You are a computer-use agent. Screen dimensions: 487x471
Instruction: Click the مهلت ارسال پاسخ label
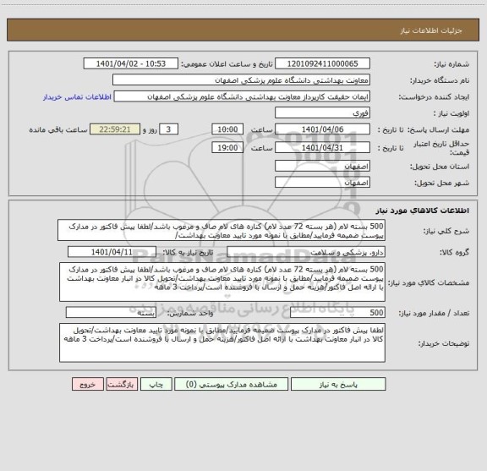tap(438, 130)
